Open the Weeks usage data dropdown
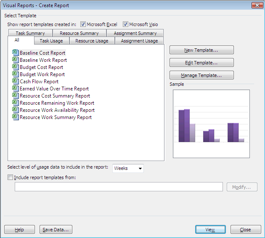Image resolution: width=265 pixels, height=238 pixels. 128,168
